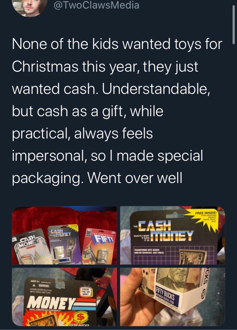Open the MONEY warning label photo

coord(64,297)
